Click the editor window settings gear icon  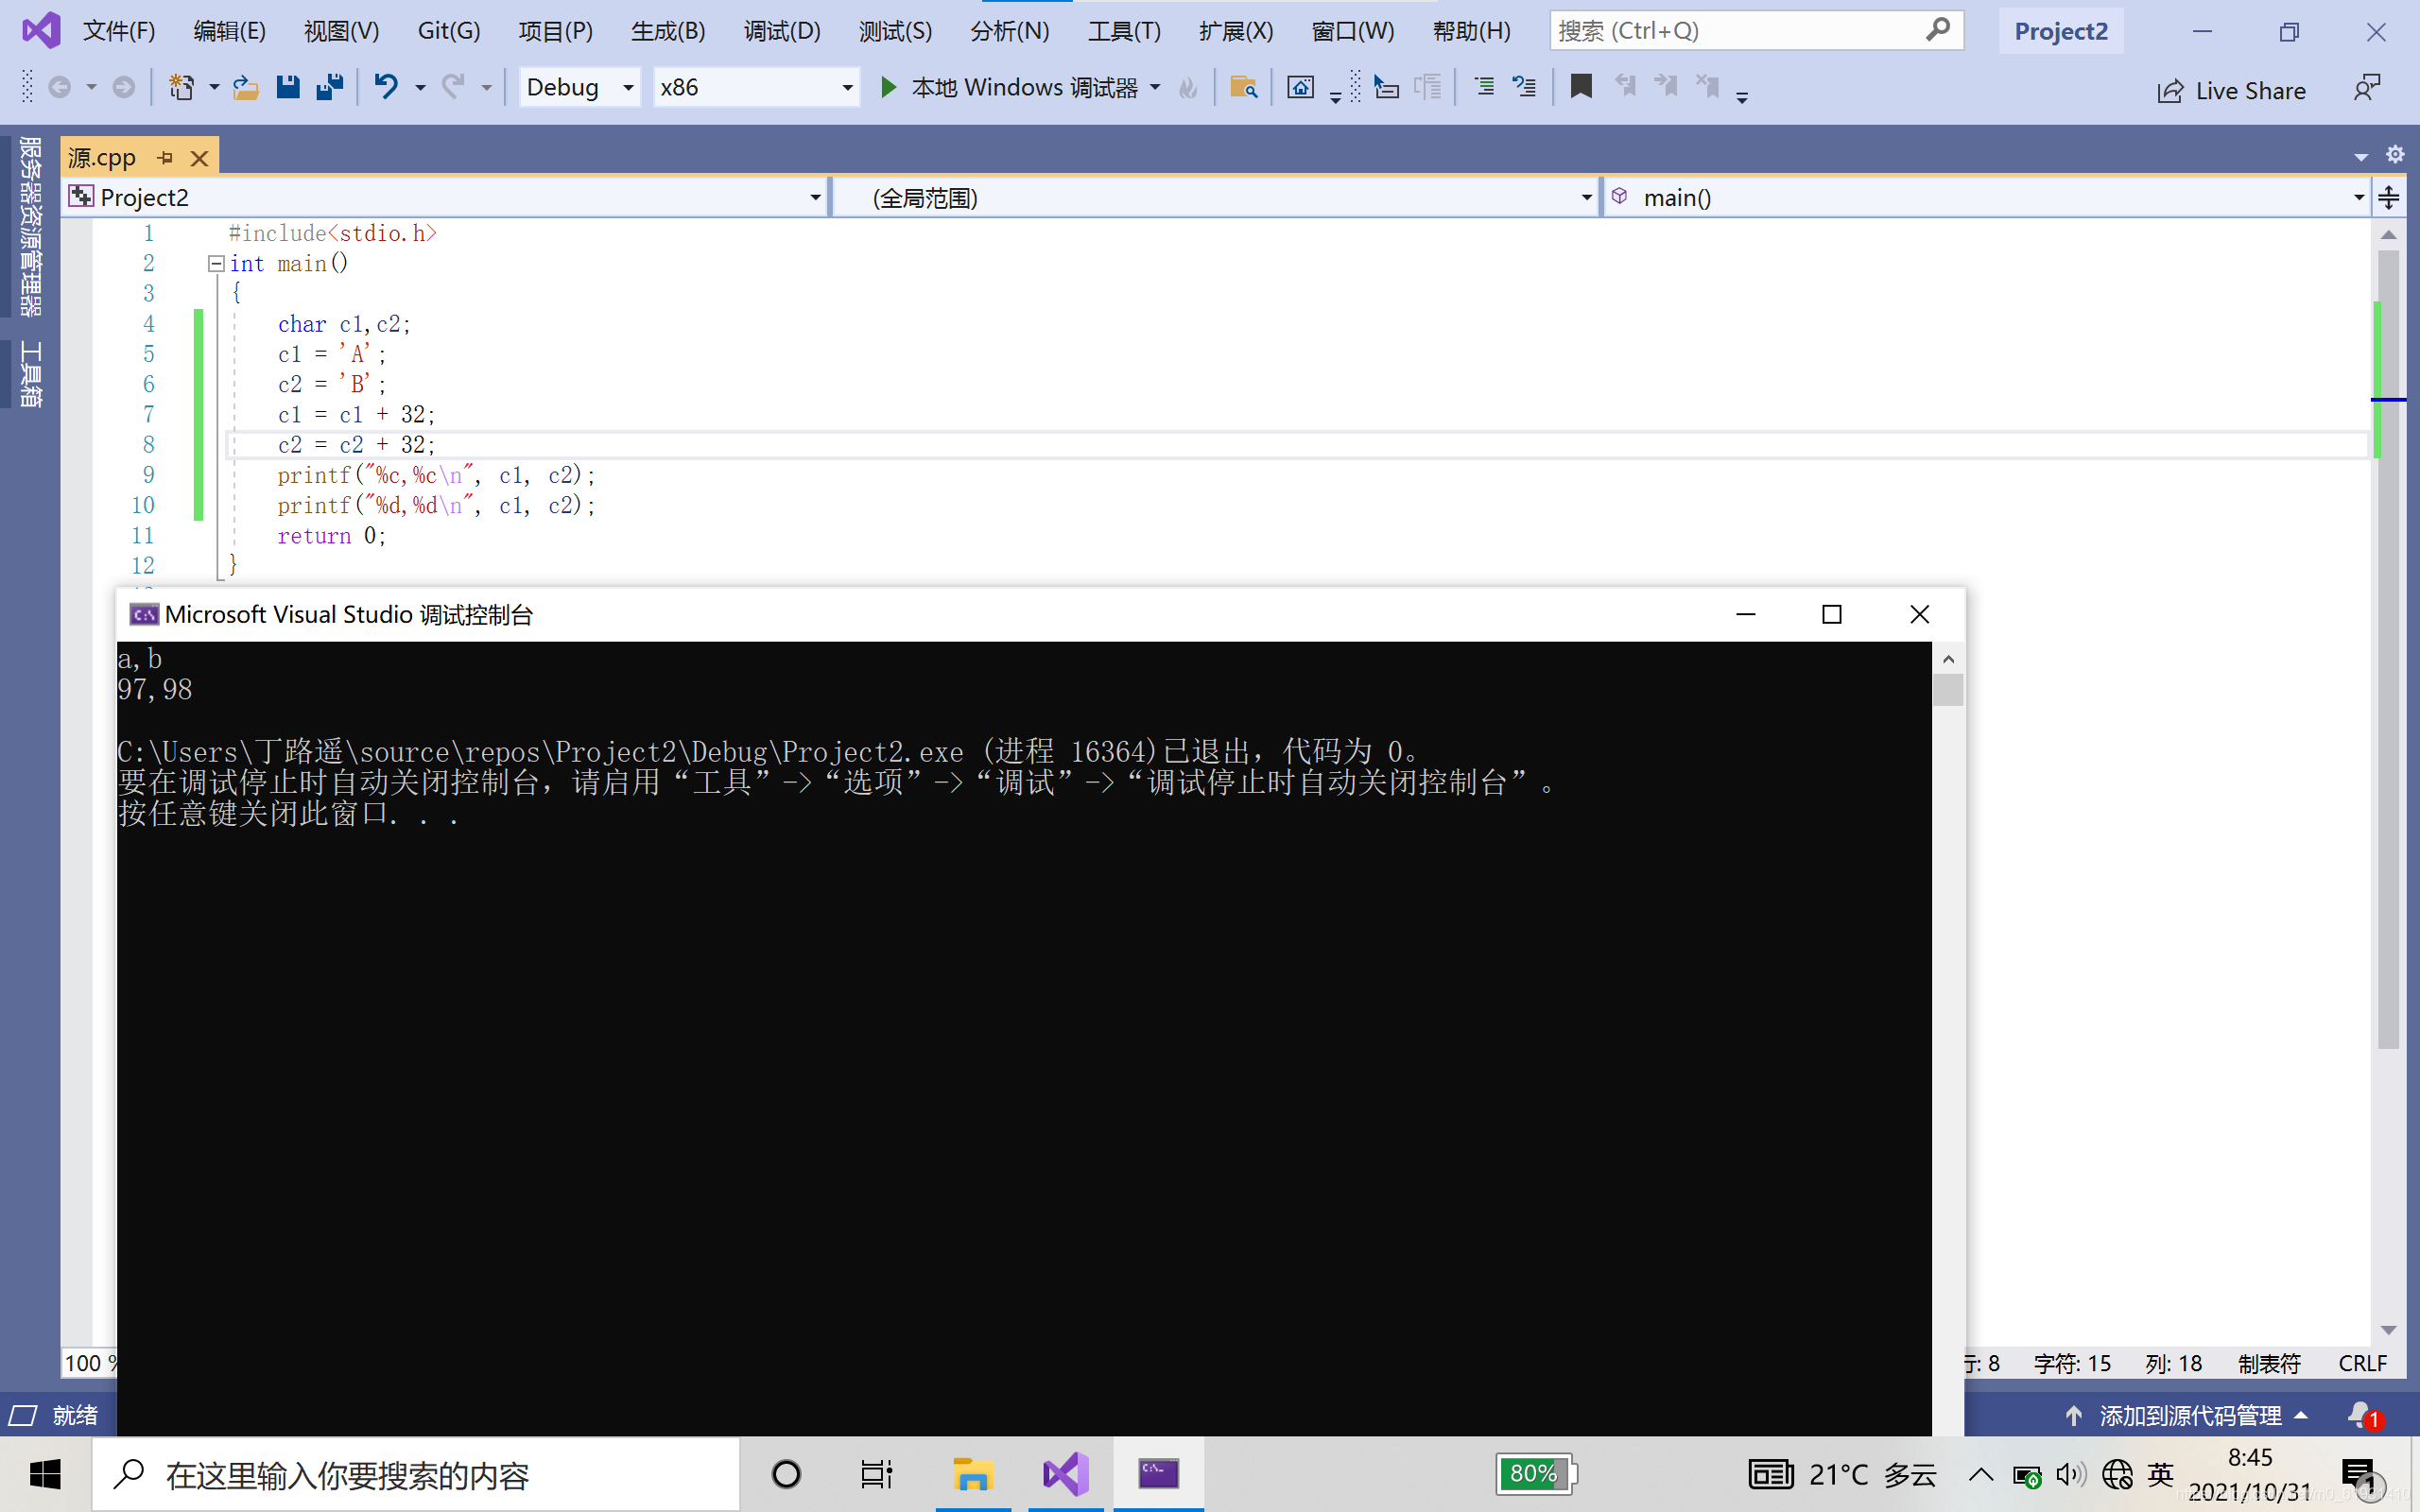(x=2395, y=154)
